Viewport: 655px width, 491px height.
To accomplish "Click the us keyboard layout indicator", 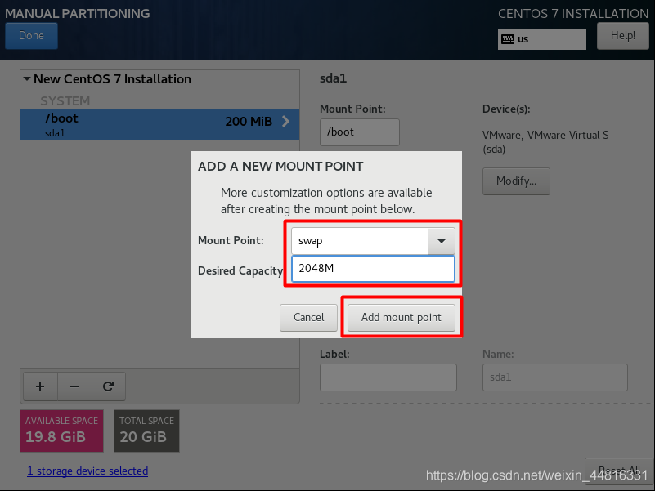I will [542, 39].
